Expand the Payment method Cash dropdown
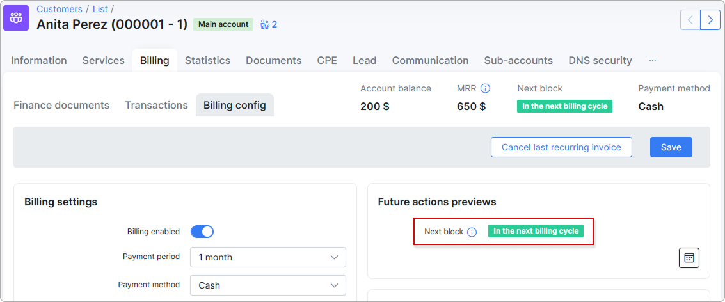Screen dimensions: 725x302 pyautogui.click(x=268, y=285)
